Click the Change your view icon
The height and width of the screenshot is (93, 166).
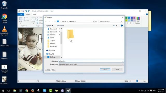(x=114, y=26)
